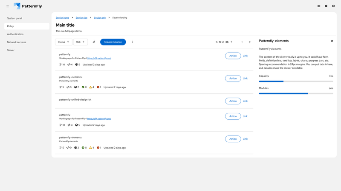The width and height of the screenshot is (341, 191).
Task: Select Authentication in sidebar
Action: [26, 34]
